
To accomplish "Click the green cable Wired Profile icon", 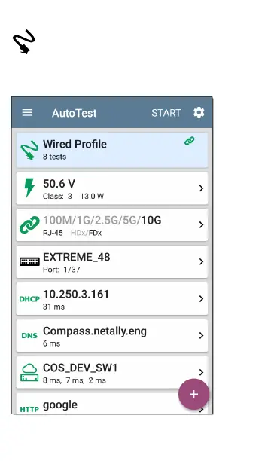I will pos(29,150).
